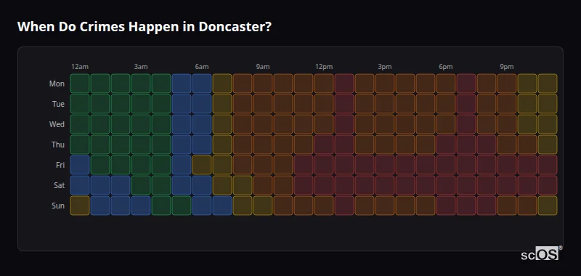
Task: Click the Wednesday 6am heatmap cell
Action: coord(202,124)
